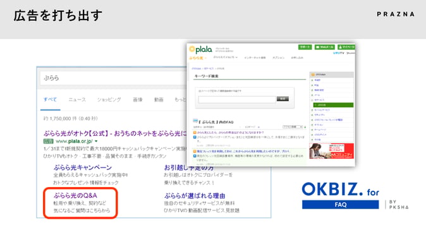Click the green 広告 badge beside www.plala.or.jp
Screen dimensions: 426x230
pyautogui.click(x=49, y=141)
